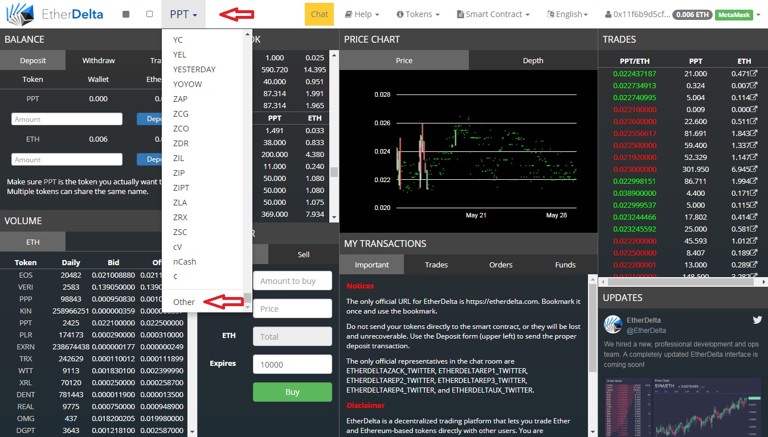Select the TRX row in Volume table
Viewport: 768px width, 437px height.
93,358
